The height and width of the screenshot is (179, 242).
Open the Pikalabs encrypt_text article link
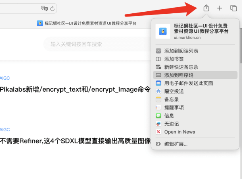(x=75, y=89)
